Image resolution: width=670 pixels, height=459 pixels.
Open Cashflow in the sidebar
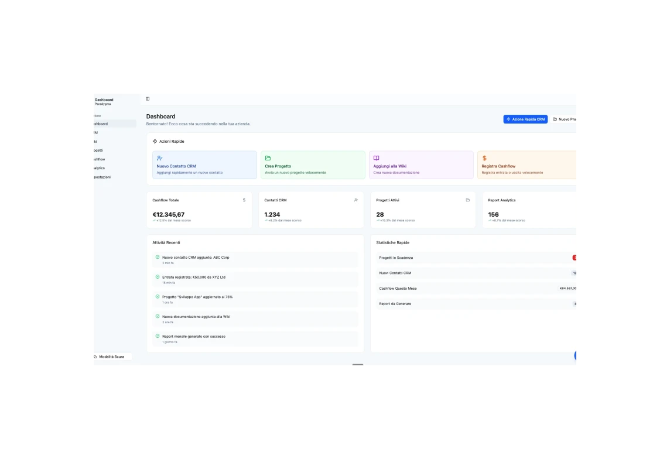click(x=115, y=159)
